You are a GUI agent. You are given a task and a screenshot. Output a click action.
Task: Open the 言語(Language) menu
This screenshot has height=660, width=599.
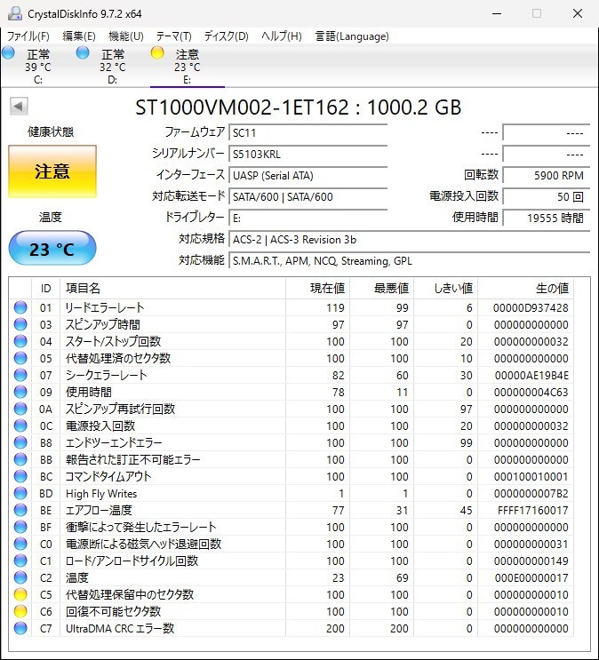pyautogui.click(x=352, y=36)
